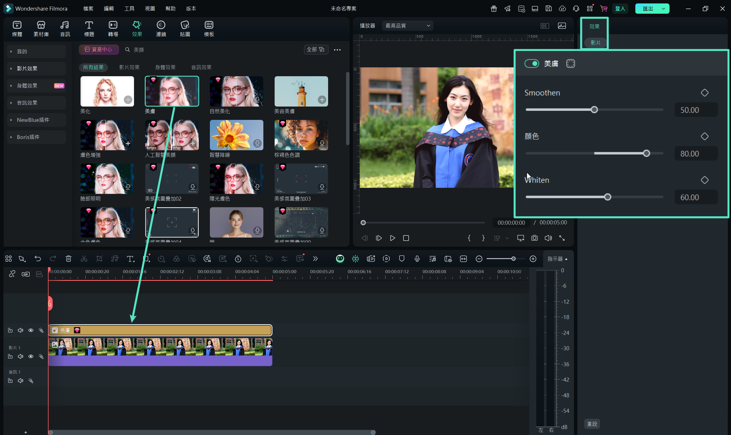731x435 pixels.
Task: Click the preview volume speaker icon
Action: tap(548, 238)
